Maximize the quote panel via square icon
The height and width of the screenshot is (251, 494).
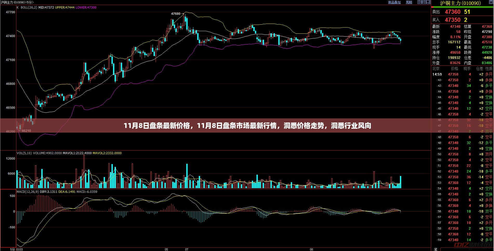click(x=491, y=3)
